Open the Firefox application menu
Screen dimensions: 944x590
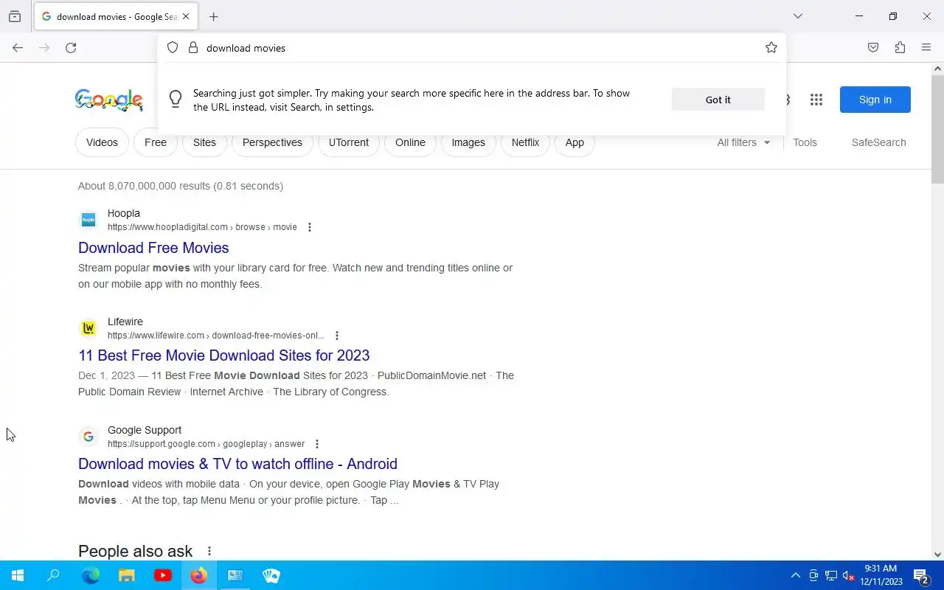[x=926, y=47]
